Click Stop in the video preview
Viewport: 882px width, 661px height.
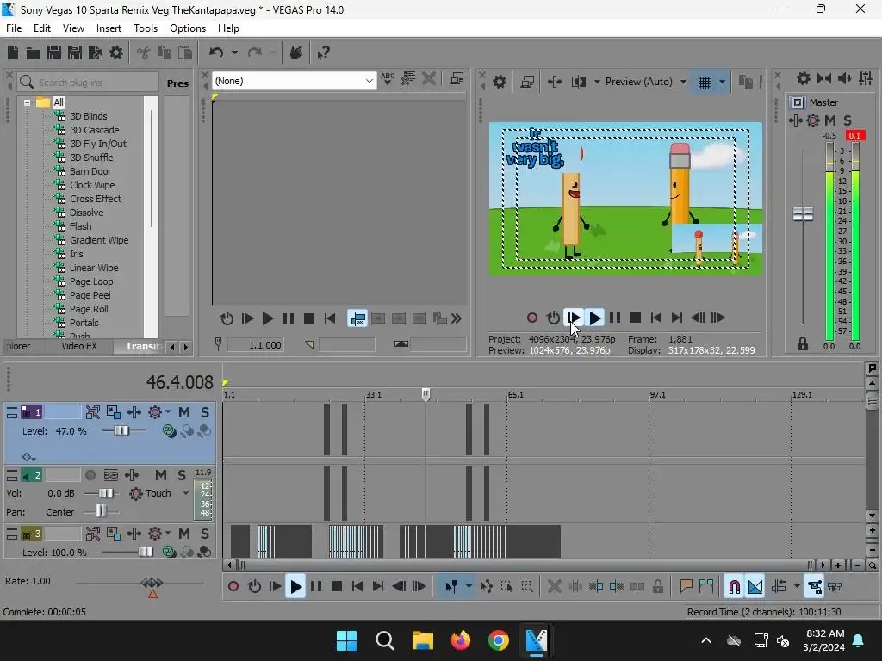[636, 318]
